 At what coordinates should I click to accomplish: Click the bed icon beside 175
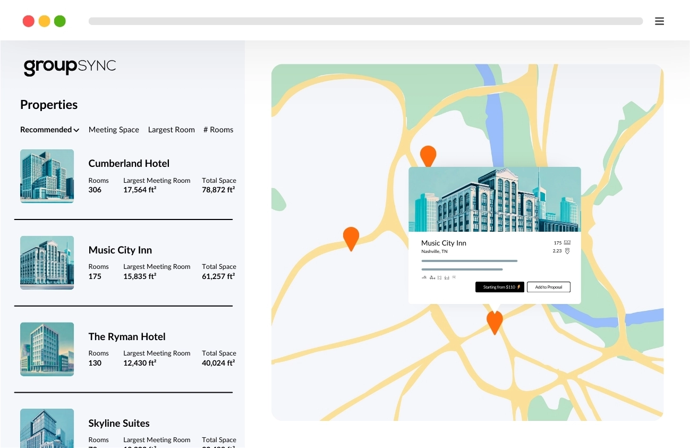coord(567,242)
